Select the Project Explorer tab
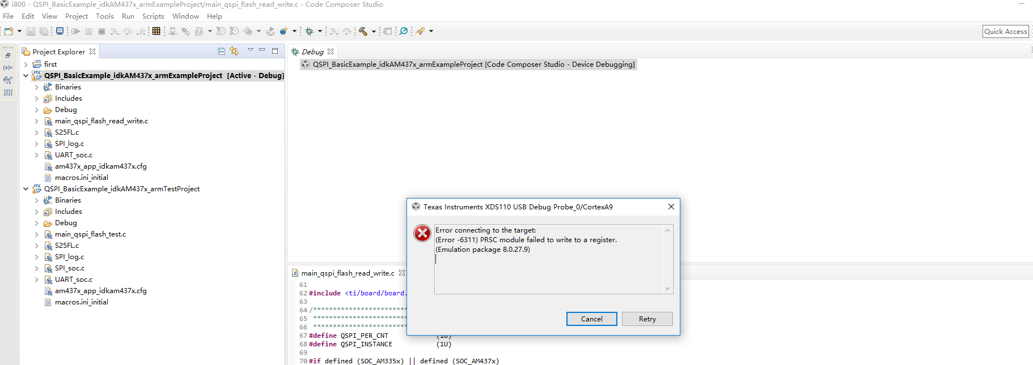The width and height of the screenshot is (1033, 365). [x=58, y=51]
